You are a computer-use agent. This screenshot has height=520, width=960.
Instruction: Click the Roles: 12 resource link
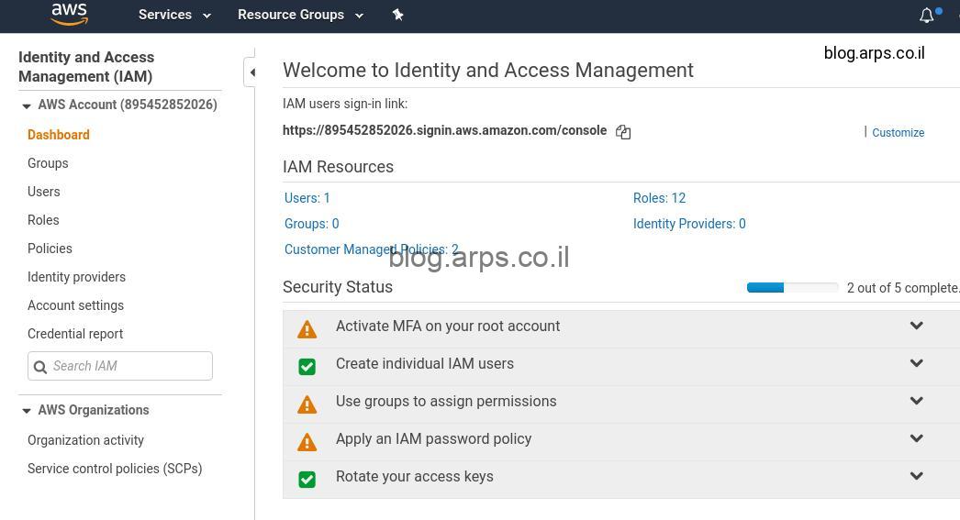[659, 198]
